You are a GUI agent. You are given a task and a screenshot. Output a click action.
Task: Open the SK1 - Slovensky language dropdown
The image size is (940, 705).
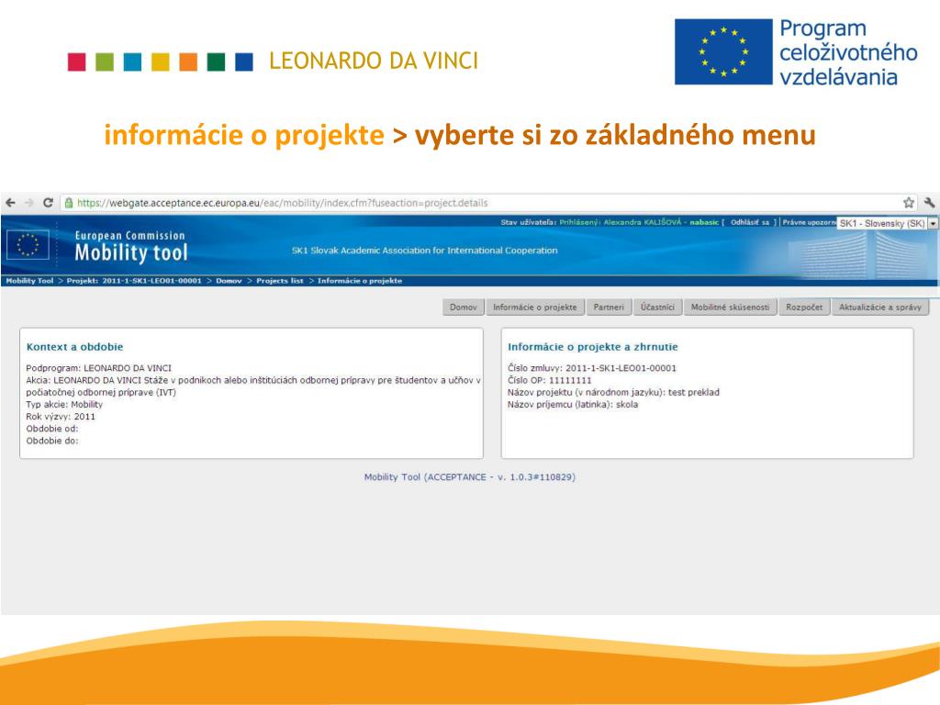pos(887,223)
